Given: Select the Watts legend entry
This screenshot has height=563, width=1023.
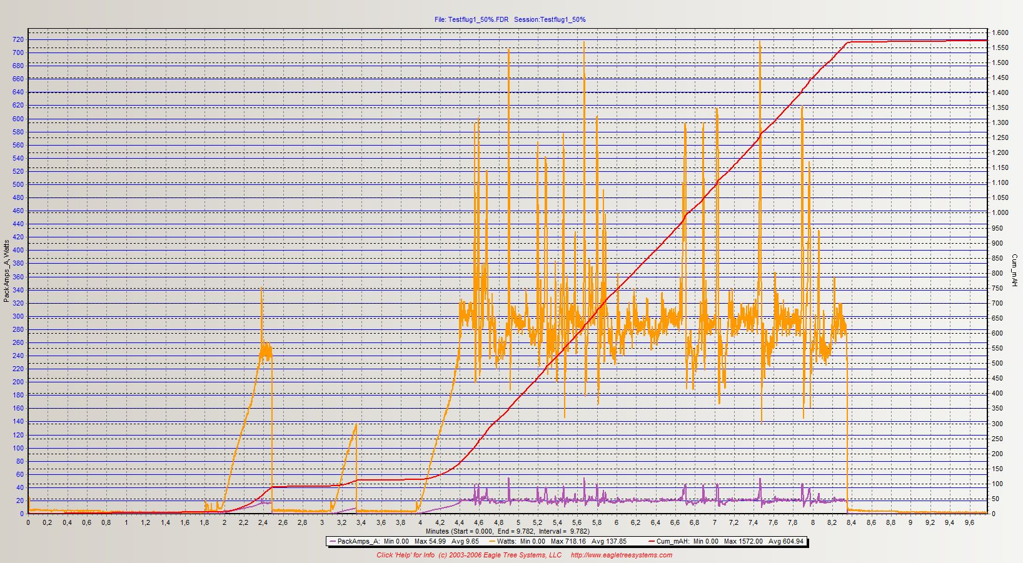Looking at the screenshot, I should 558,541.
